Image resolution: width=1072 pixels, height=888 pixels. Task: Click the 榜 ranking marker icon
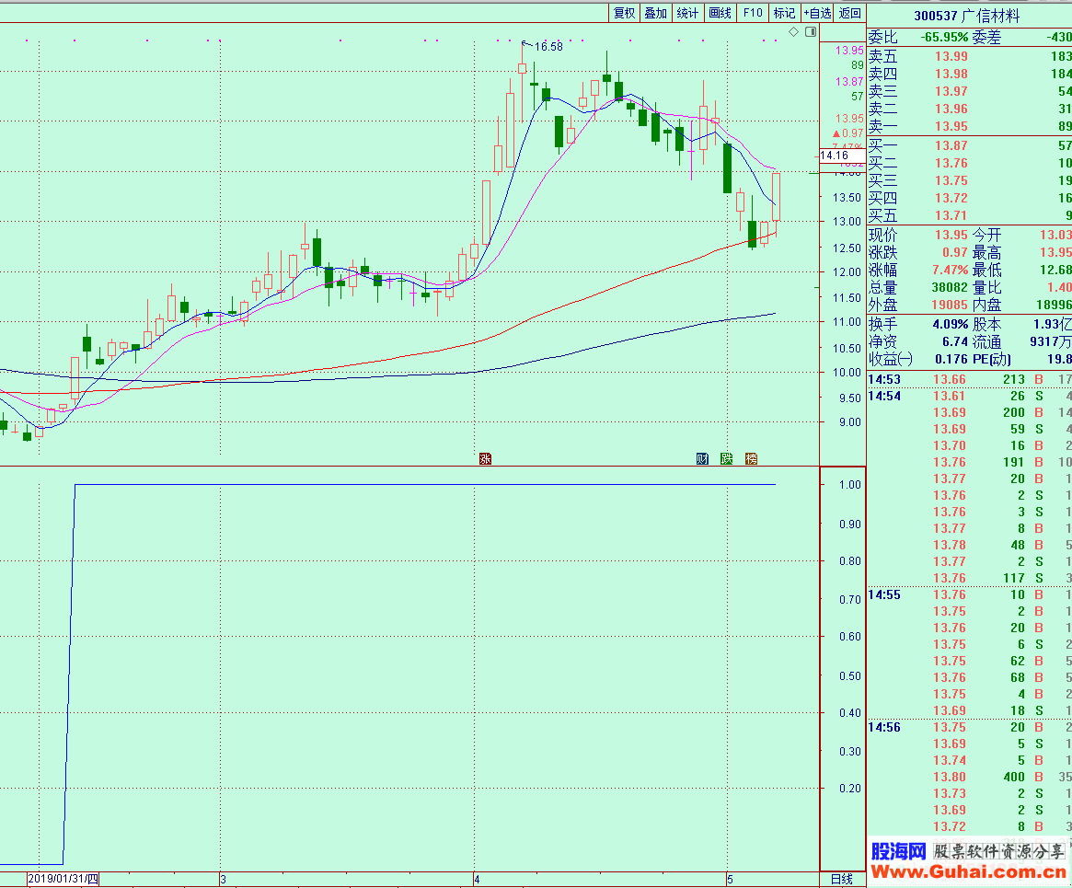click(x=752, y=458)
